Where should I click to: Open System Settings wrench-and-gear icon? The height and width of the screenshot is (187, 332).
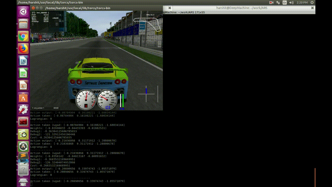(23, 110)
